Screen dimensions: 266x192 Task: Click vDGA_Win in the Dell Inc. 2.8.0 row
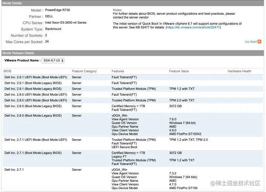(x=119, y=116)
